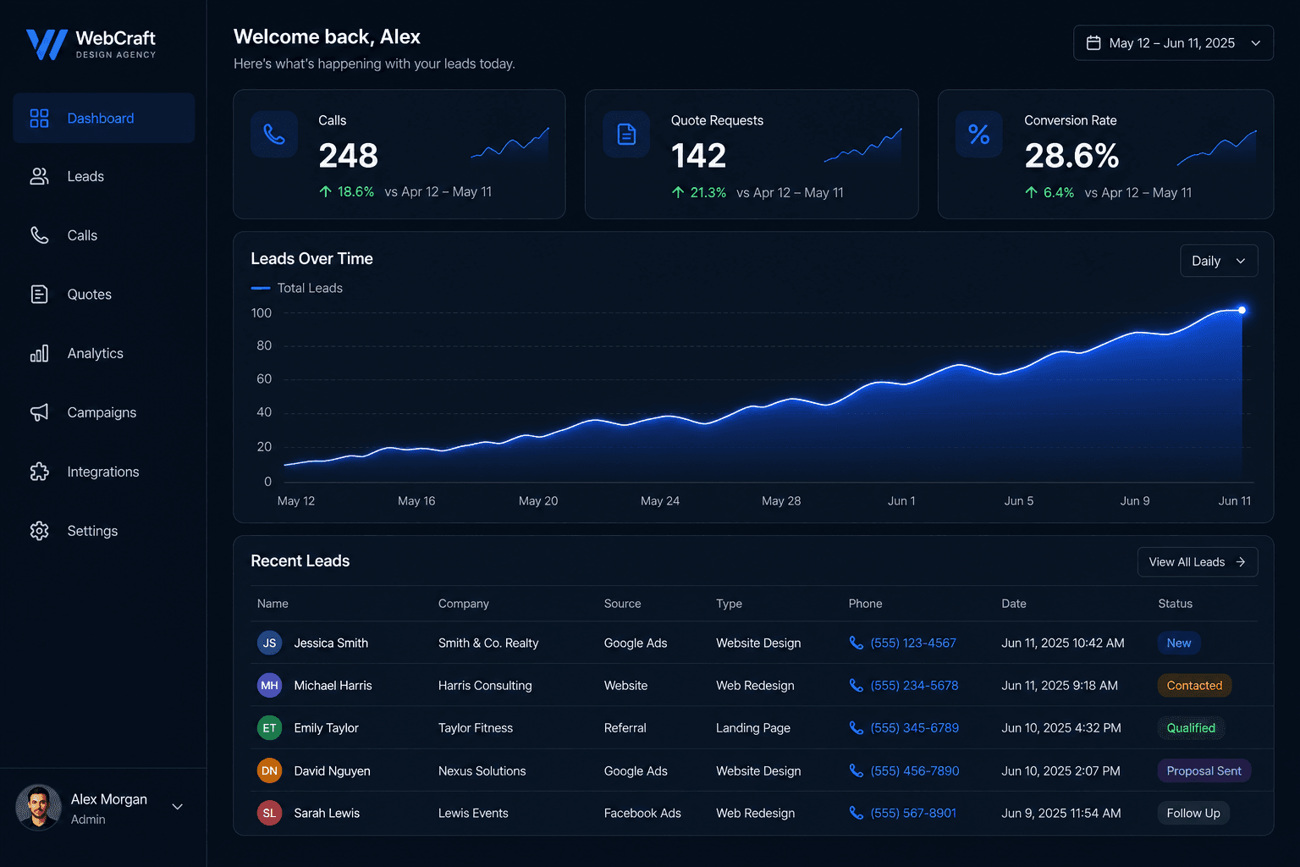Click the ET avatar for Emily Taylor

click(x=269, y=727)
